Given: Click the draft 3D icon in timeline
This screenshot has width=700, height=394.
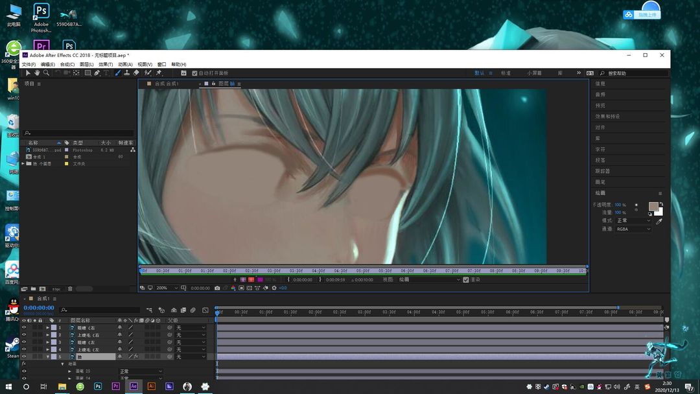Looking at the screenshot, I should click(x=161, y=310).
